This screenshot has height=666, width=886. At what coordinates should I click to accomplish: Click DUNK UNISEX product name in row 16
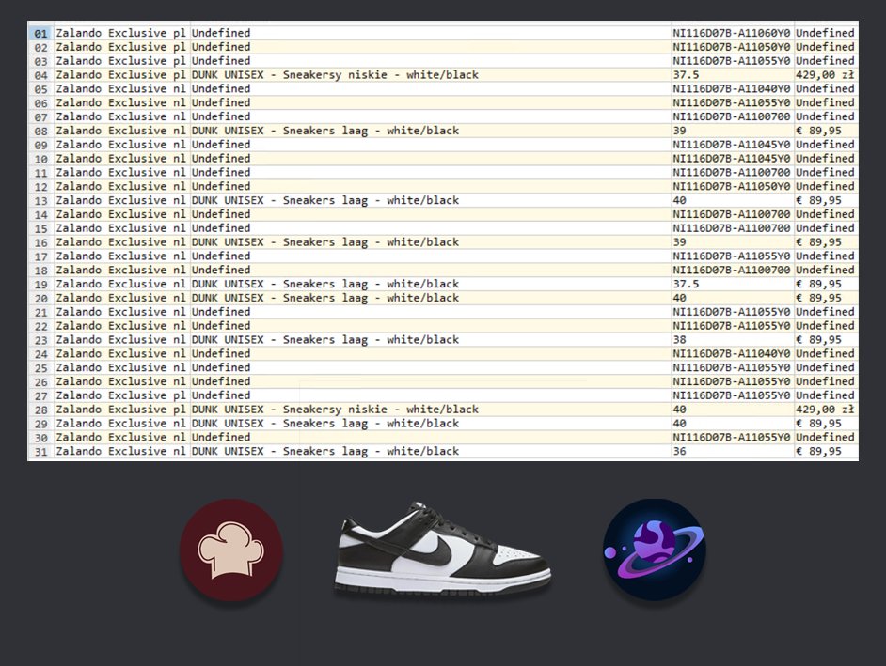325,242
